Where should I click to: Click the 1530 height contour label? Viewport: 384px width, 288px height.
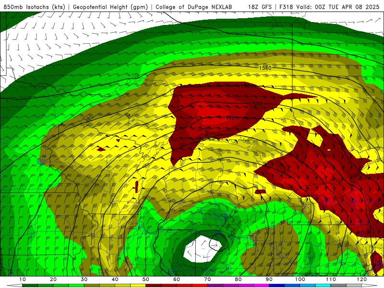coord(247,86)
